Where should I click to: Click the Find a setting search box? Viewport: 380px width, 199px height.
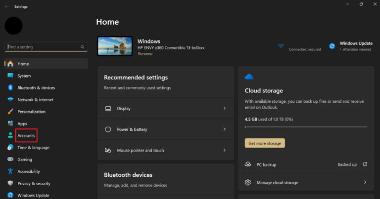coord(44,47)
